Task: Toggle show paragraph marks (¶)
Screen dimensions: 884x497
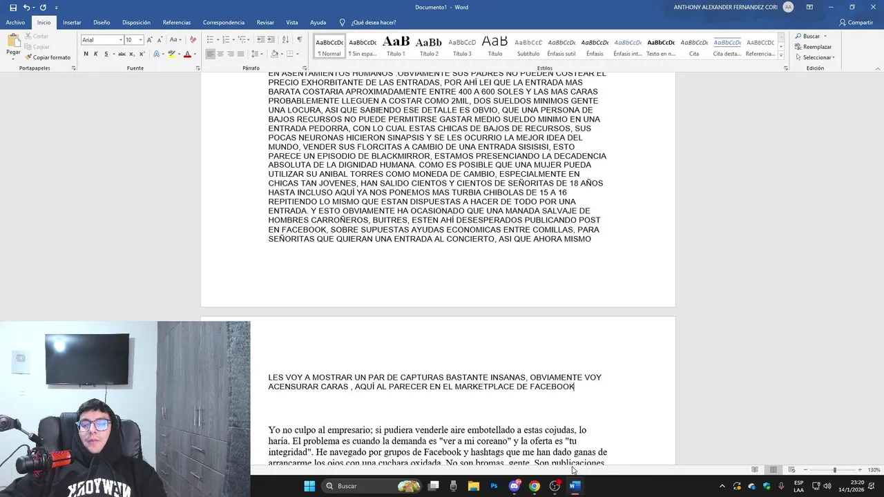Action: click(299, 40)
